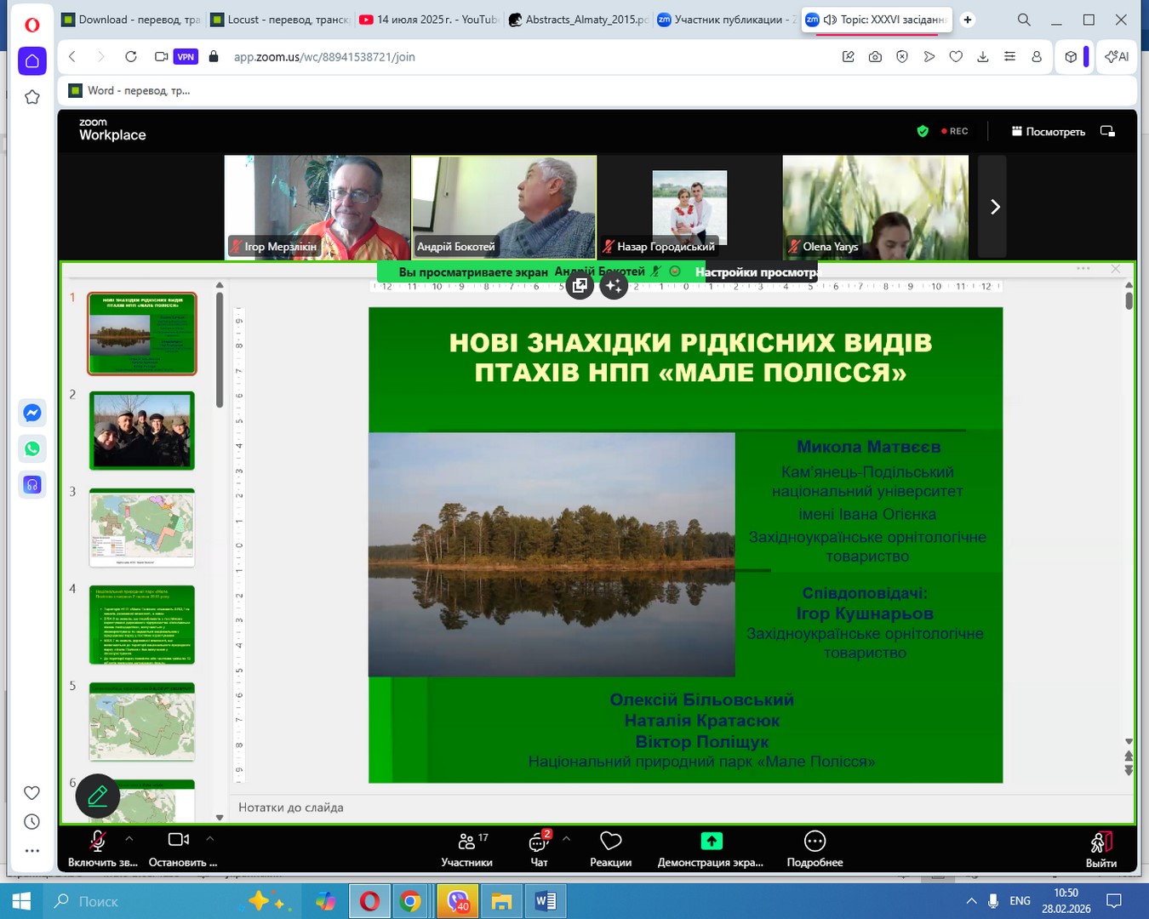The height and width of the screenshot is (919, 1149).
Task: Open the Participants panel icon
Action: 466,842
